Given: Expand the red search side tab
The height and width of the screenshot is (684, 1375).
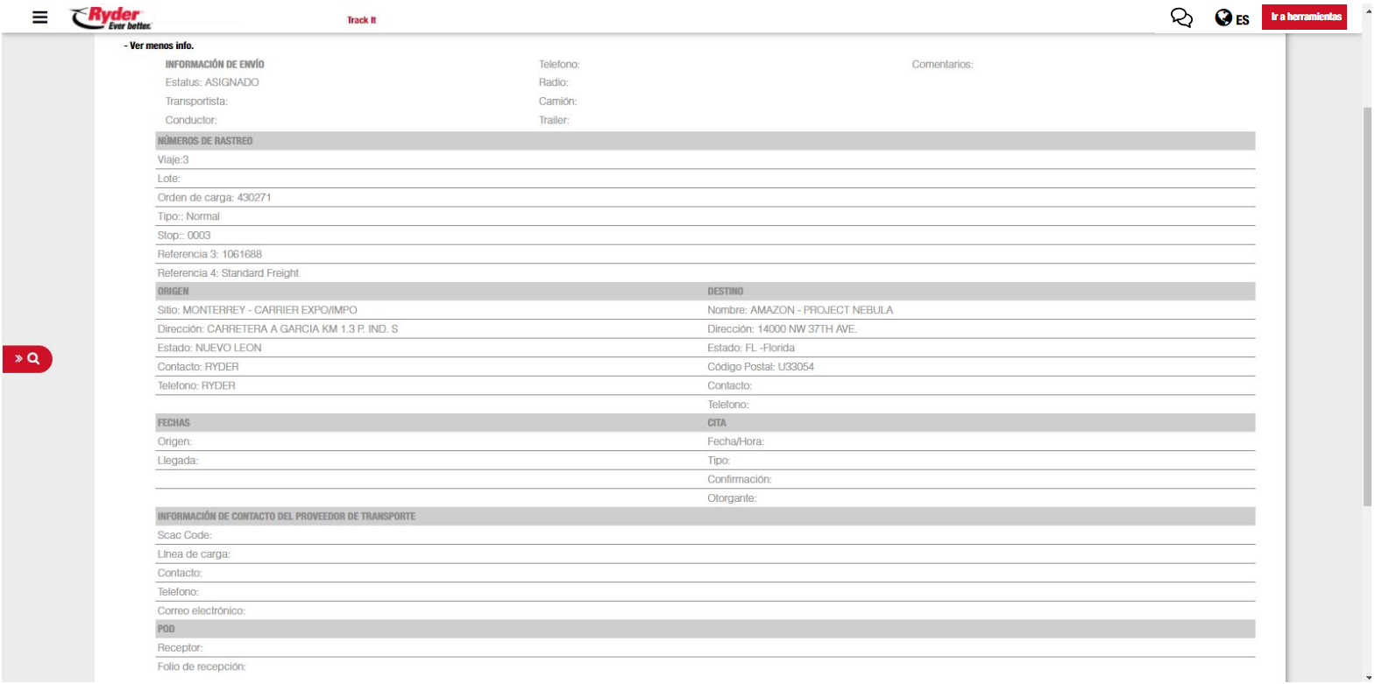Looking at the screenshot, I should click(27, 359).
